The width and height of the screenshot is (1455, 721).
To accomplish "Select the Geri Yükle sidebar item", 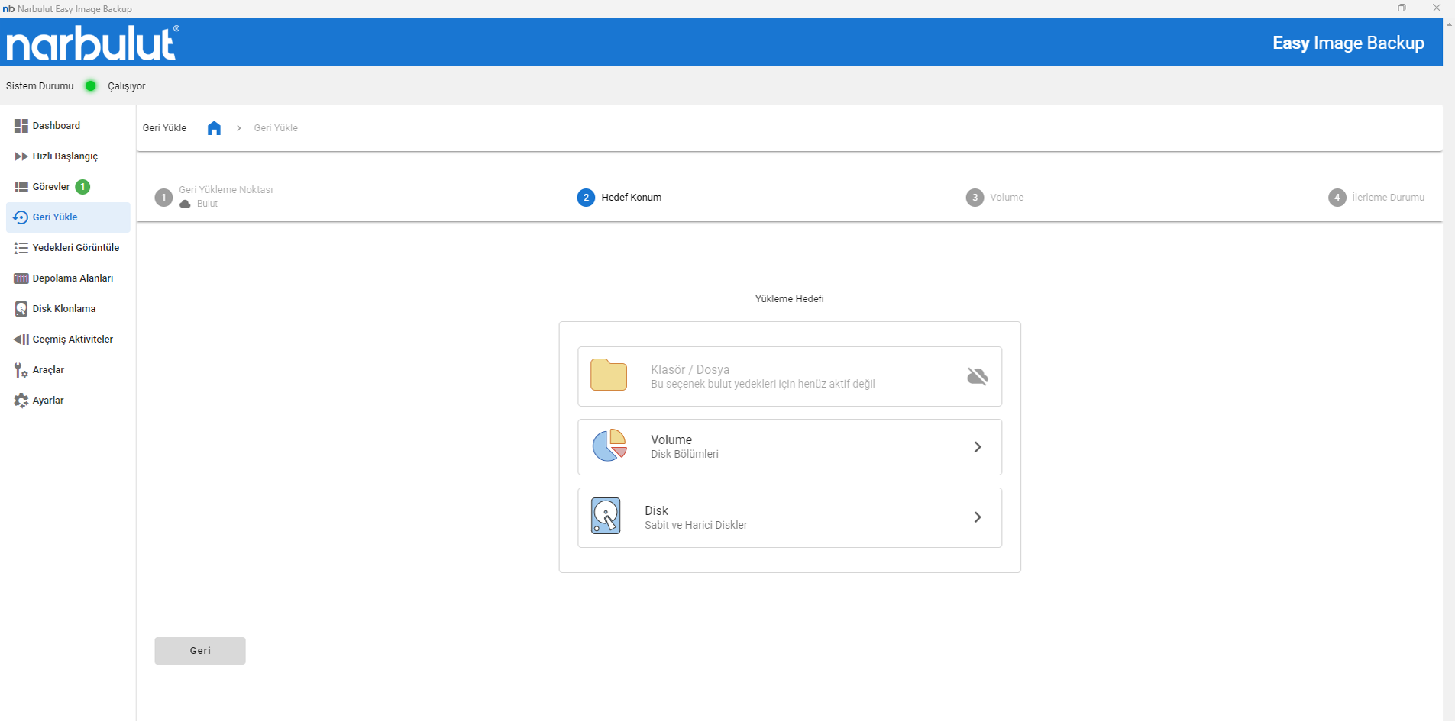I will click(x=55, y=217).
